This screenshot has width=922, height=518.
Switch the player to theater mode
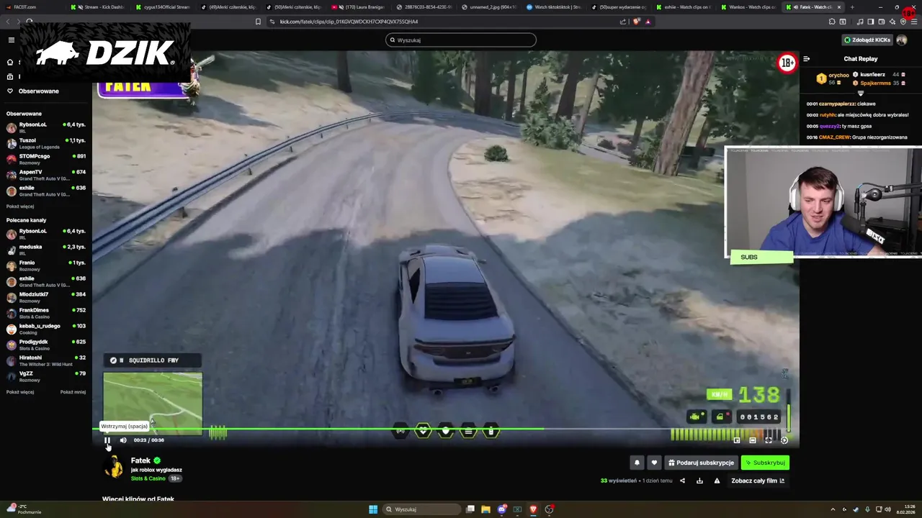753,440
